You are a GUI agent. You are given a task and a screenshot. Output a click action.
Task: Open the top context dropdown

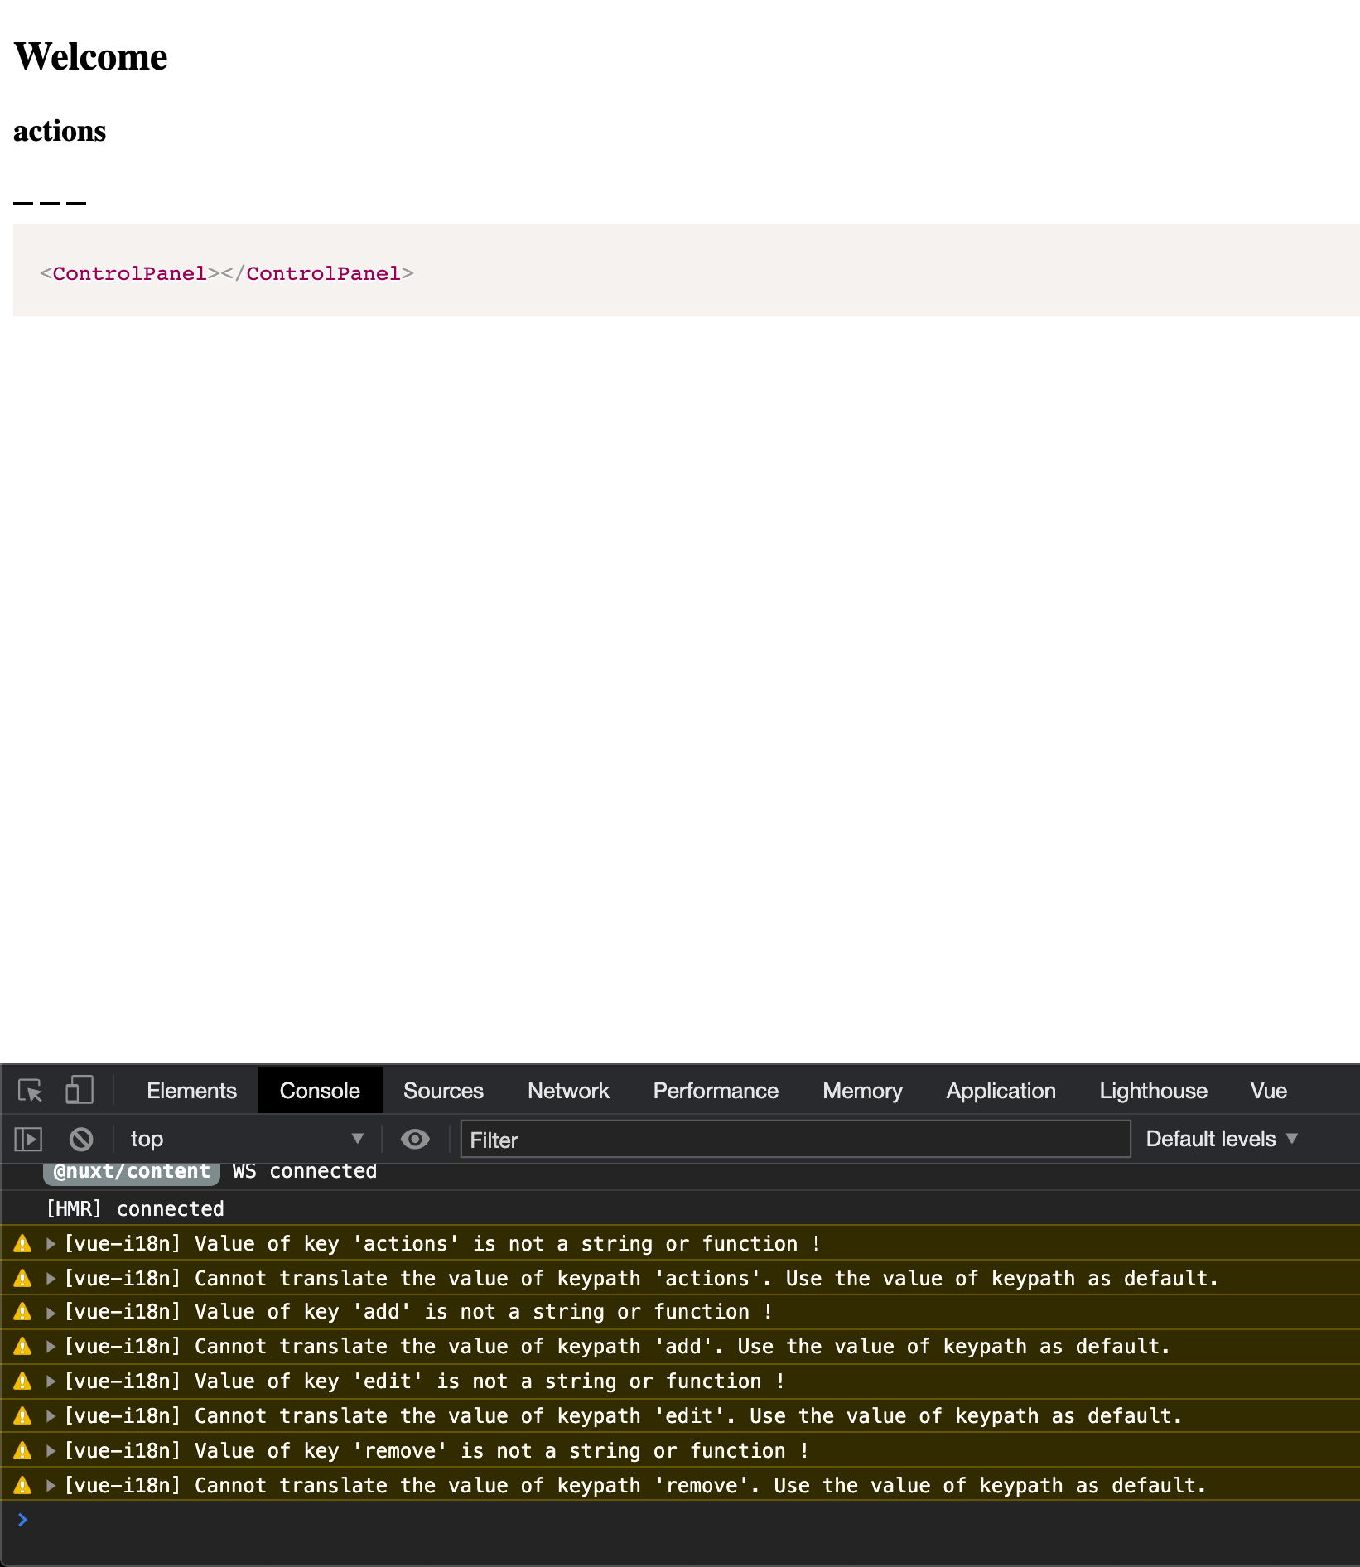(x=246, y=1140)
